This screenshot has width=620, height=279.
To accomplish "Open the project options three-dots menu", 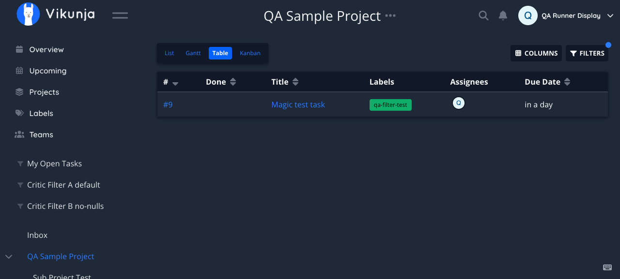I will click(x=390, y=15).
